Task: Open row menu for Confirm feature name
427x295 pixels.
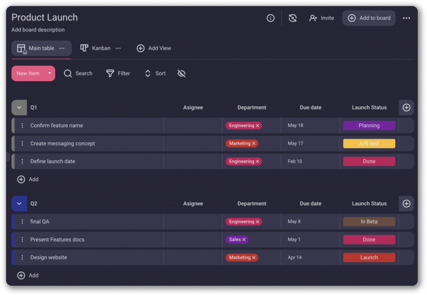Action: (23, 125)
